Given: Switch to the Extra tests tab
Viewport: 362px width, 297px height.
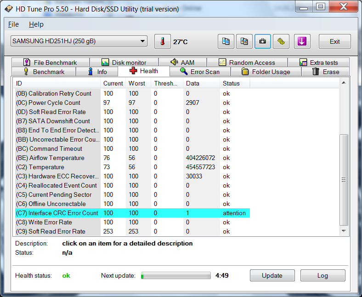Looking at the screenshot, I should pos(319,63).
